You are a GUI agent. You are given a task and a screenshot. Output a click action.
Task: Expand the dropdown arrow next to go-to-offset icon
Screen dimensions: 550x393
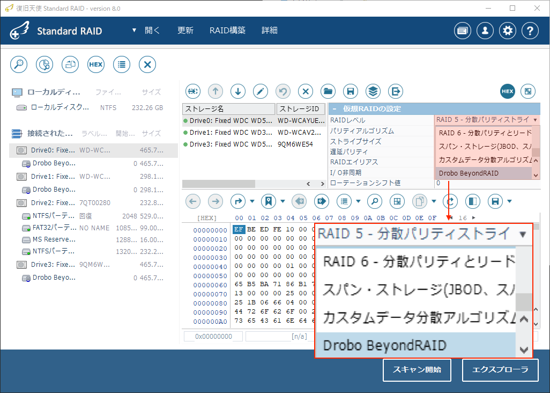252,201
